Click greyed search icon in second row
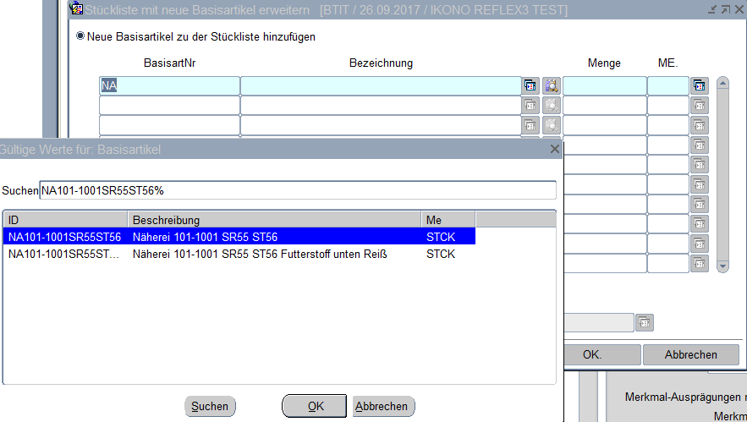 552,106
